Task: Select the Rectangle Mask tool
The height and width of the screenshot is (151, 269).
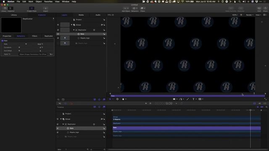Action: click(x=200, y=99)
